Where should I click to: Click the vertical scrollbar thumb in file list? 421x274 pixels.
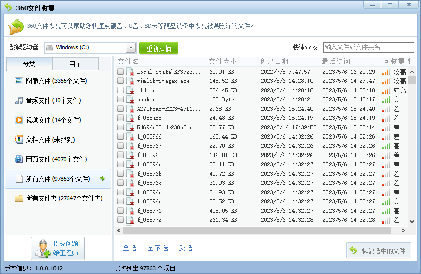point(412,80)
